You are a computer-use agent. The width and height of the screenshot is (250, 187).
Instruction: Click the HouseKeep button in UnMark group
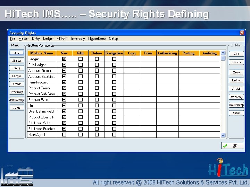236,105
